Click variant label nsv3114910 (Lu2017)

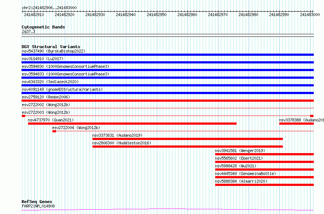click(x=43, y=59)
